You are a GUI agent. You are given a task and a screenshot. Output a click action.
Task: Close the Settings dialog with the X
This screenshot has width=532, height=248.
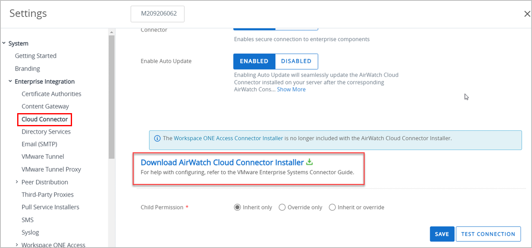coord(527,14)
